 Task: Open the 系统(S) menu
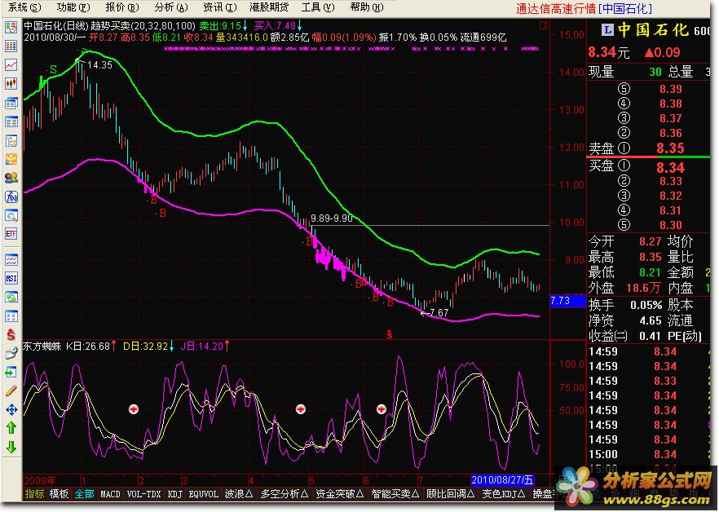24,7
